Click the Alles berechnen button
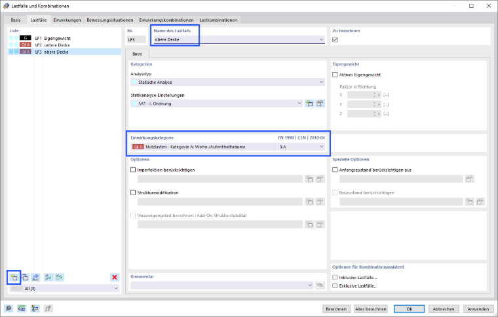Screen dimensions: 498x317 (x=371, y=308)
